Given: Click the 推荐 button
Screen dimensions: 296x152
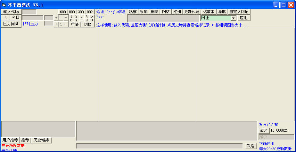Looking at the screenshot, I should coord(25,140).
